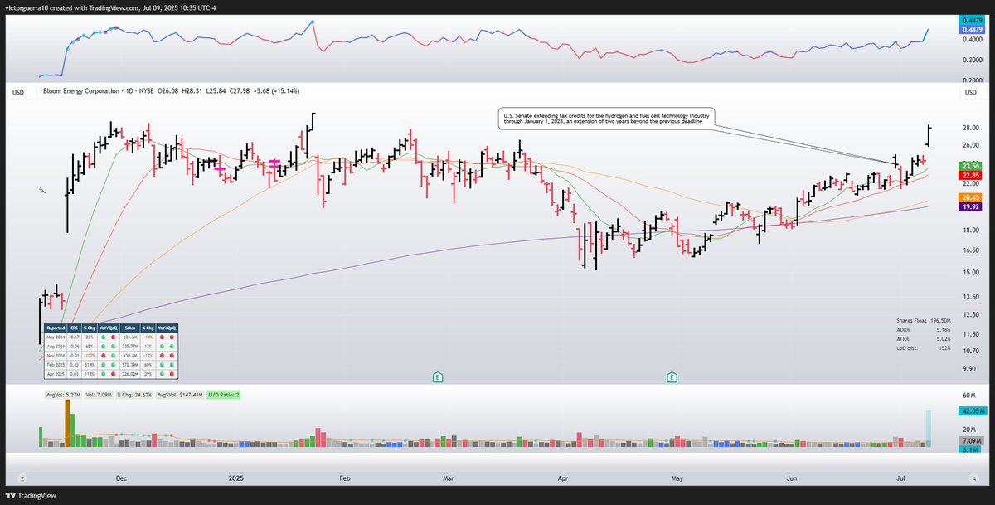Click the 2025 label on the time axis

pos(235,478)
